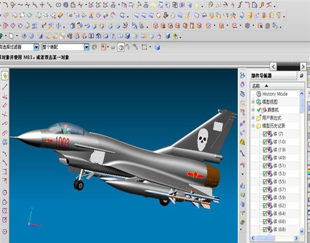
Task: Click the blue cube icon after selection tools
Action: coord(157,47)
